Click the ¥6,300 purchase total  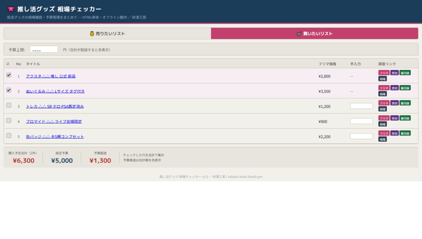[x=23, y=160]
